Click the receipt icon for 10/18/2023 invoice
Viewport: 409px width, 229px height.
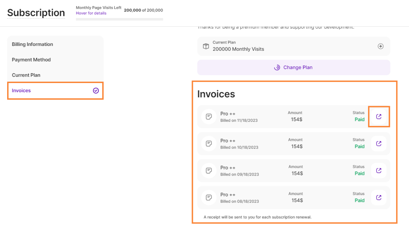[x=209, y=144]
